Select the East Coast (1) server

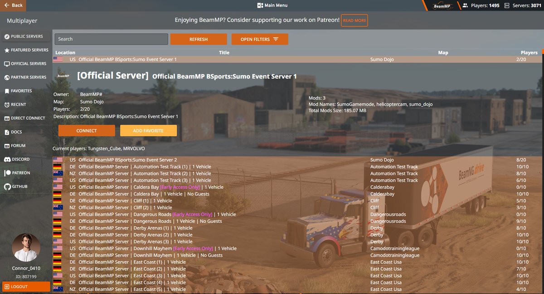(297, 262)
